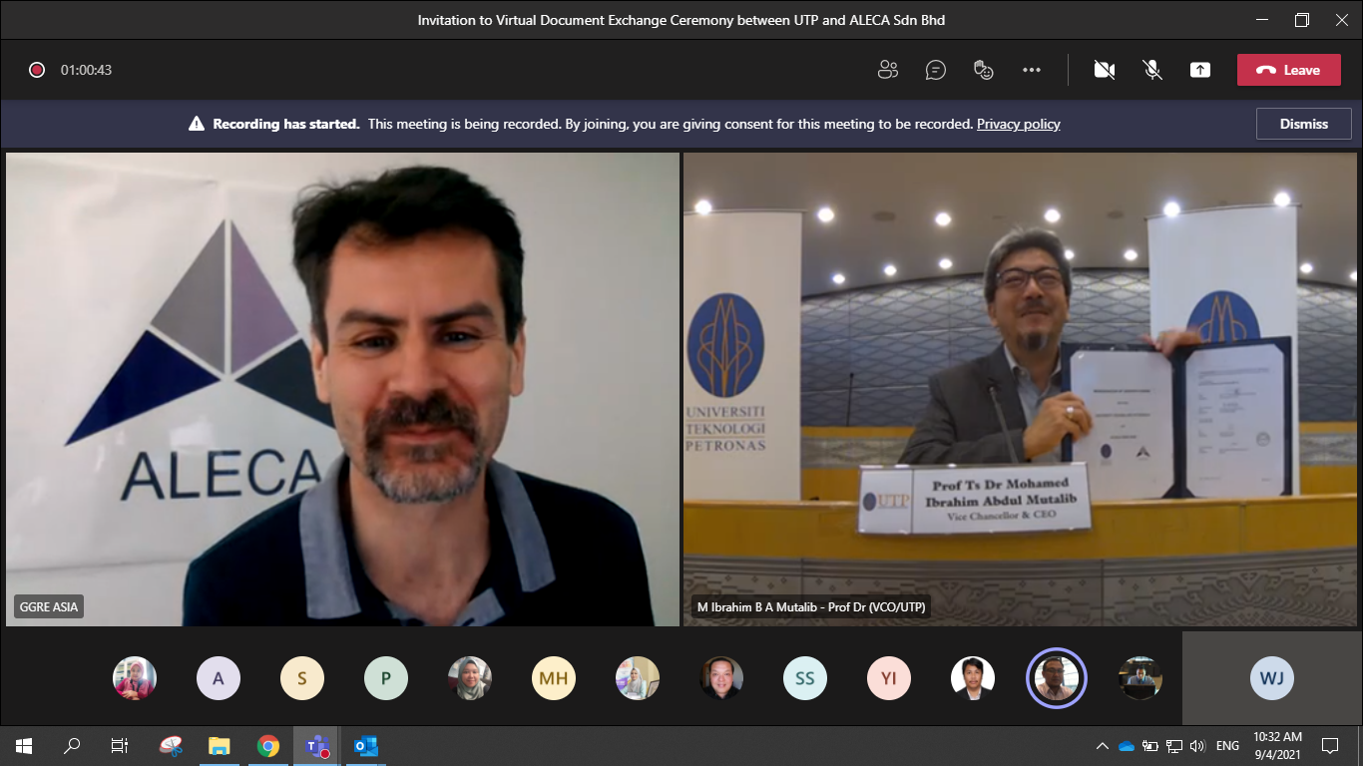Image resolution: width=1363 pixels, height=766 pixels.
Task: Select the photo avatar right of YI
Action: pyautogui.click(x=973, y=678)
